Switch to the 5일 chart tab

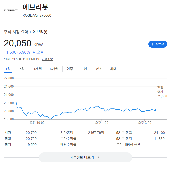(22, 69)
